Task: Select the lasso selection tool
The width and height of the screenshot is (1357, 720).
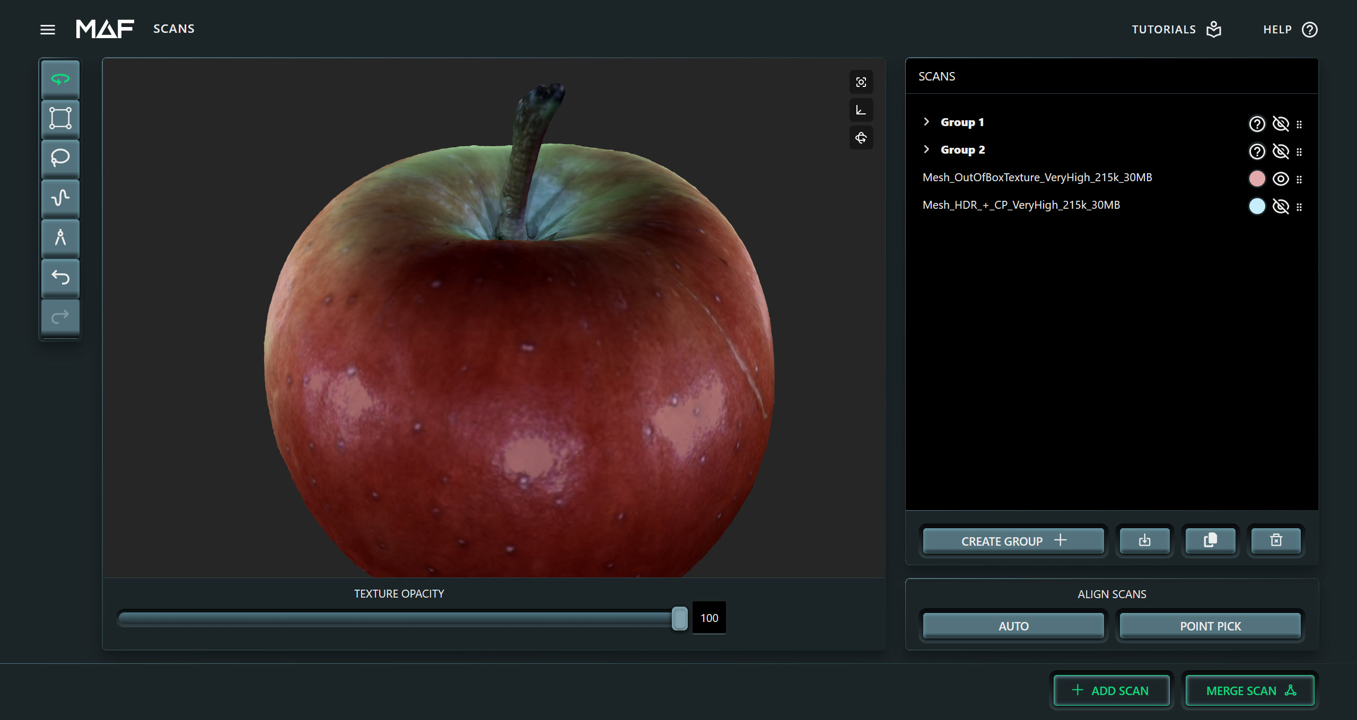Action: tap(60, 158)
